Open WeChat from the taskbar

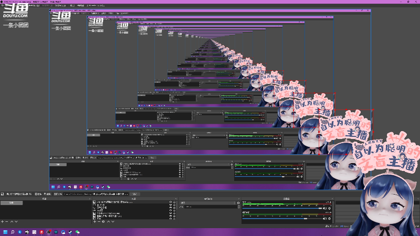(77, 232)
